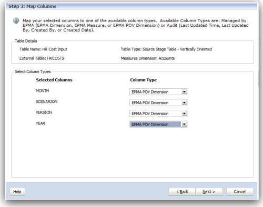The image size is (263, 207).
Task: Select the SCENARION column label
Action: pyautogui.click(x=47, y=102)
